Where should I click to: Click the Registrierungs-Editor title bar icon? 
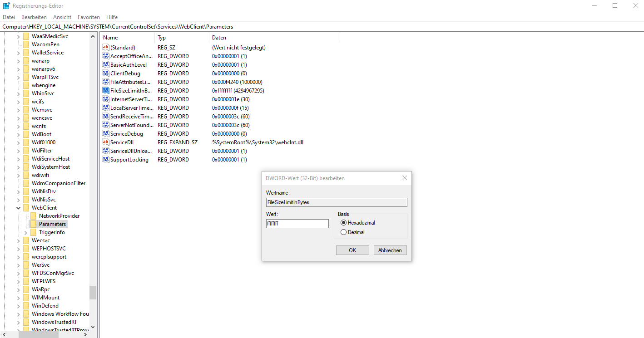pyautogui.click(x=6, y=6)
